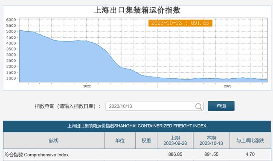Click the change value 4.70
The height and width of the screenshot is (161, 273).
tap(250, 154)
